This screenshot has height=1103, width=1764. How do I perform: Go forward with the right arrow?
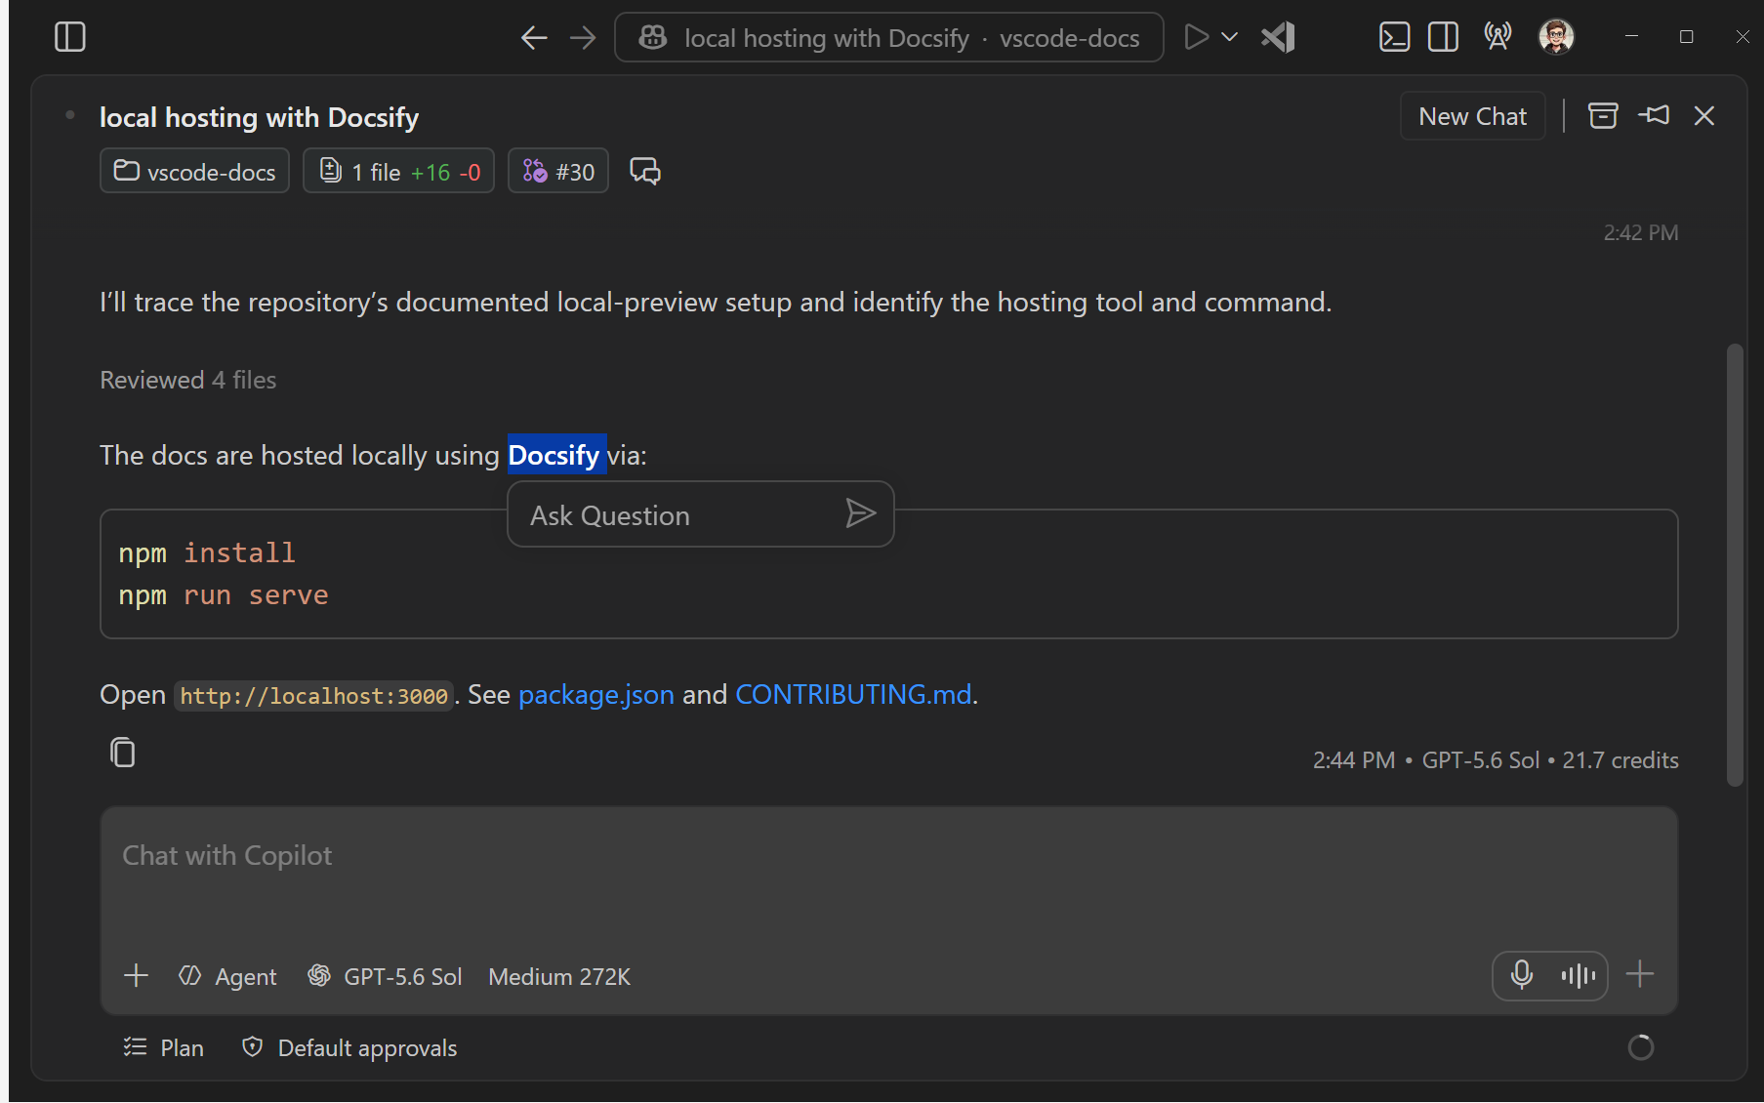click(x=583, y=38)
